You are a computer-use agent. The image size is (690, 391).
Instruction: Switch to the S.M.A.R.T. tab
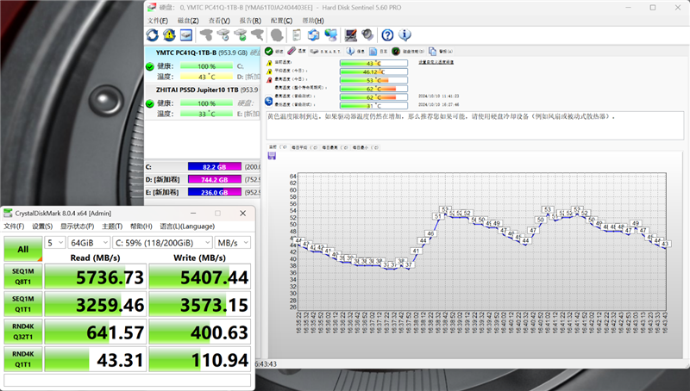[x=325, y=52]
